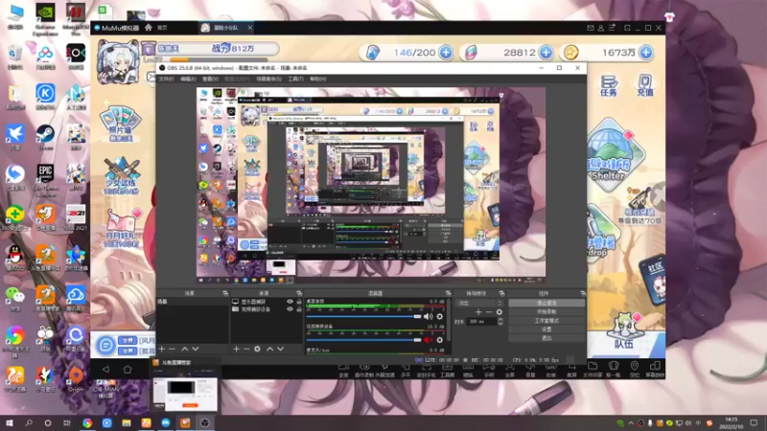Screen dimensions: 767x431
Task: Open the MuMu title bar hamburger menu
Action: 612,28
